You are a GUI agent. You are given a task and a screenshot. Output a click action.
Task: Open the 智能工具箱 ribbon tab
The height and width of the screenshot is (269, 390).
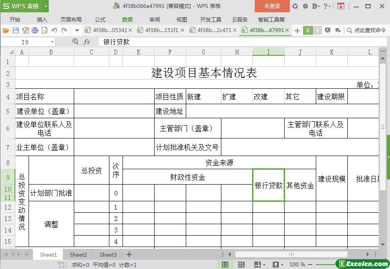click(x=271, y=19)
